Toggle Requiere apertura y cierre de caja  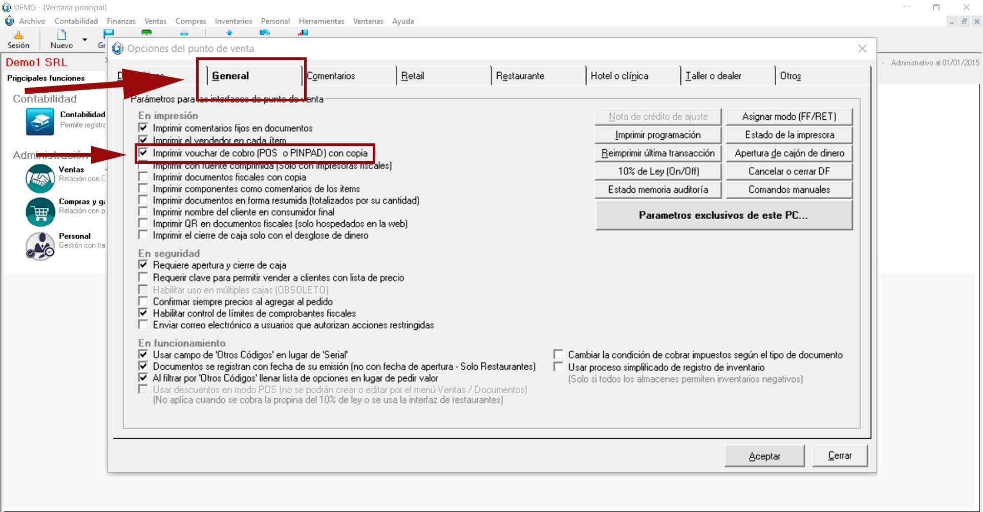(143, 265)
